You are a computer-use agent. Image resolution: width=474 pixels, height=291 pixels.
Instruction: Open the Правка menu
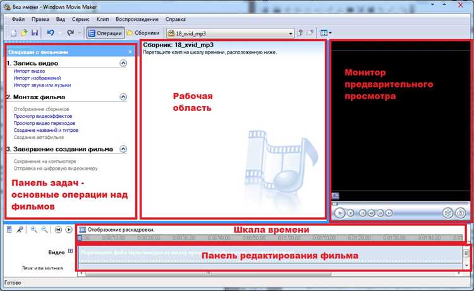tap(40, 19)
